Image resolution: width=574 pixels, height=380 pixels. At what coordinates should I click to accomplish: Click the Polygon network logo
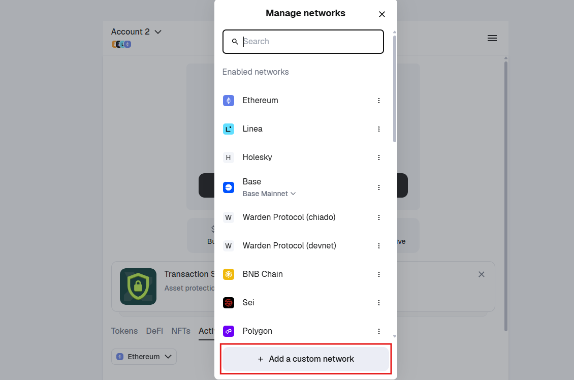pyautogui.click(x=228, y=331)
